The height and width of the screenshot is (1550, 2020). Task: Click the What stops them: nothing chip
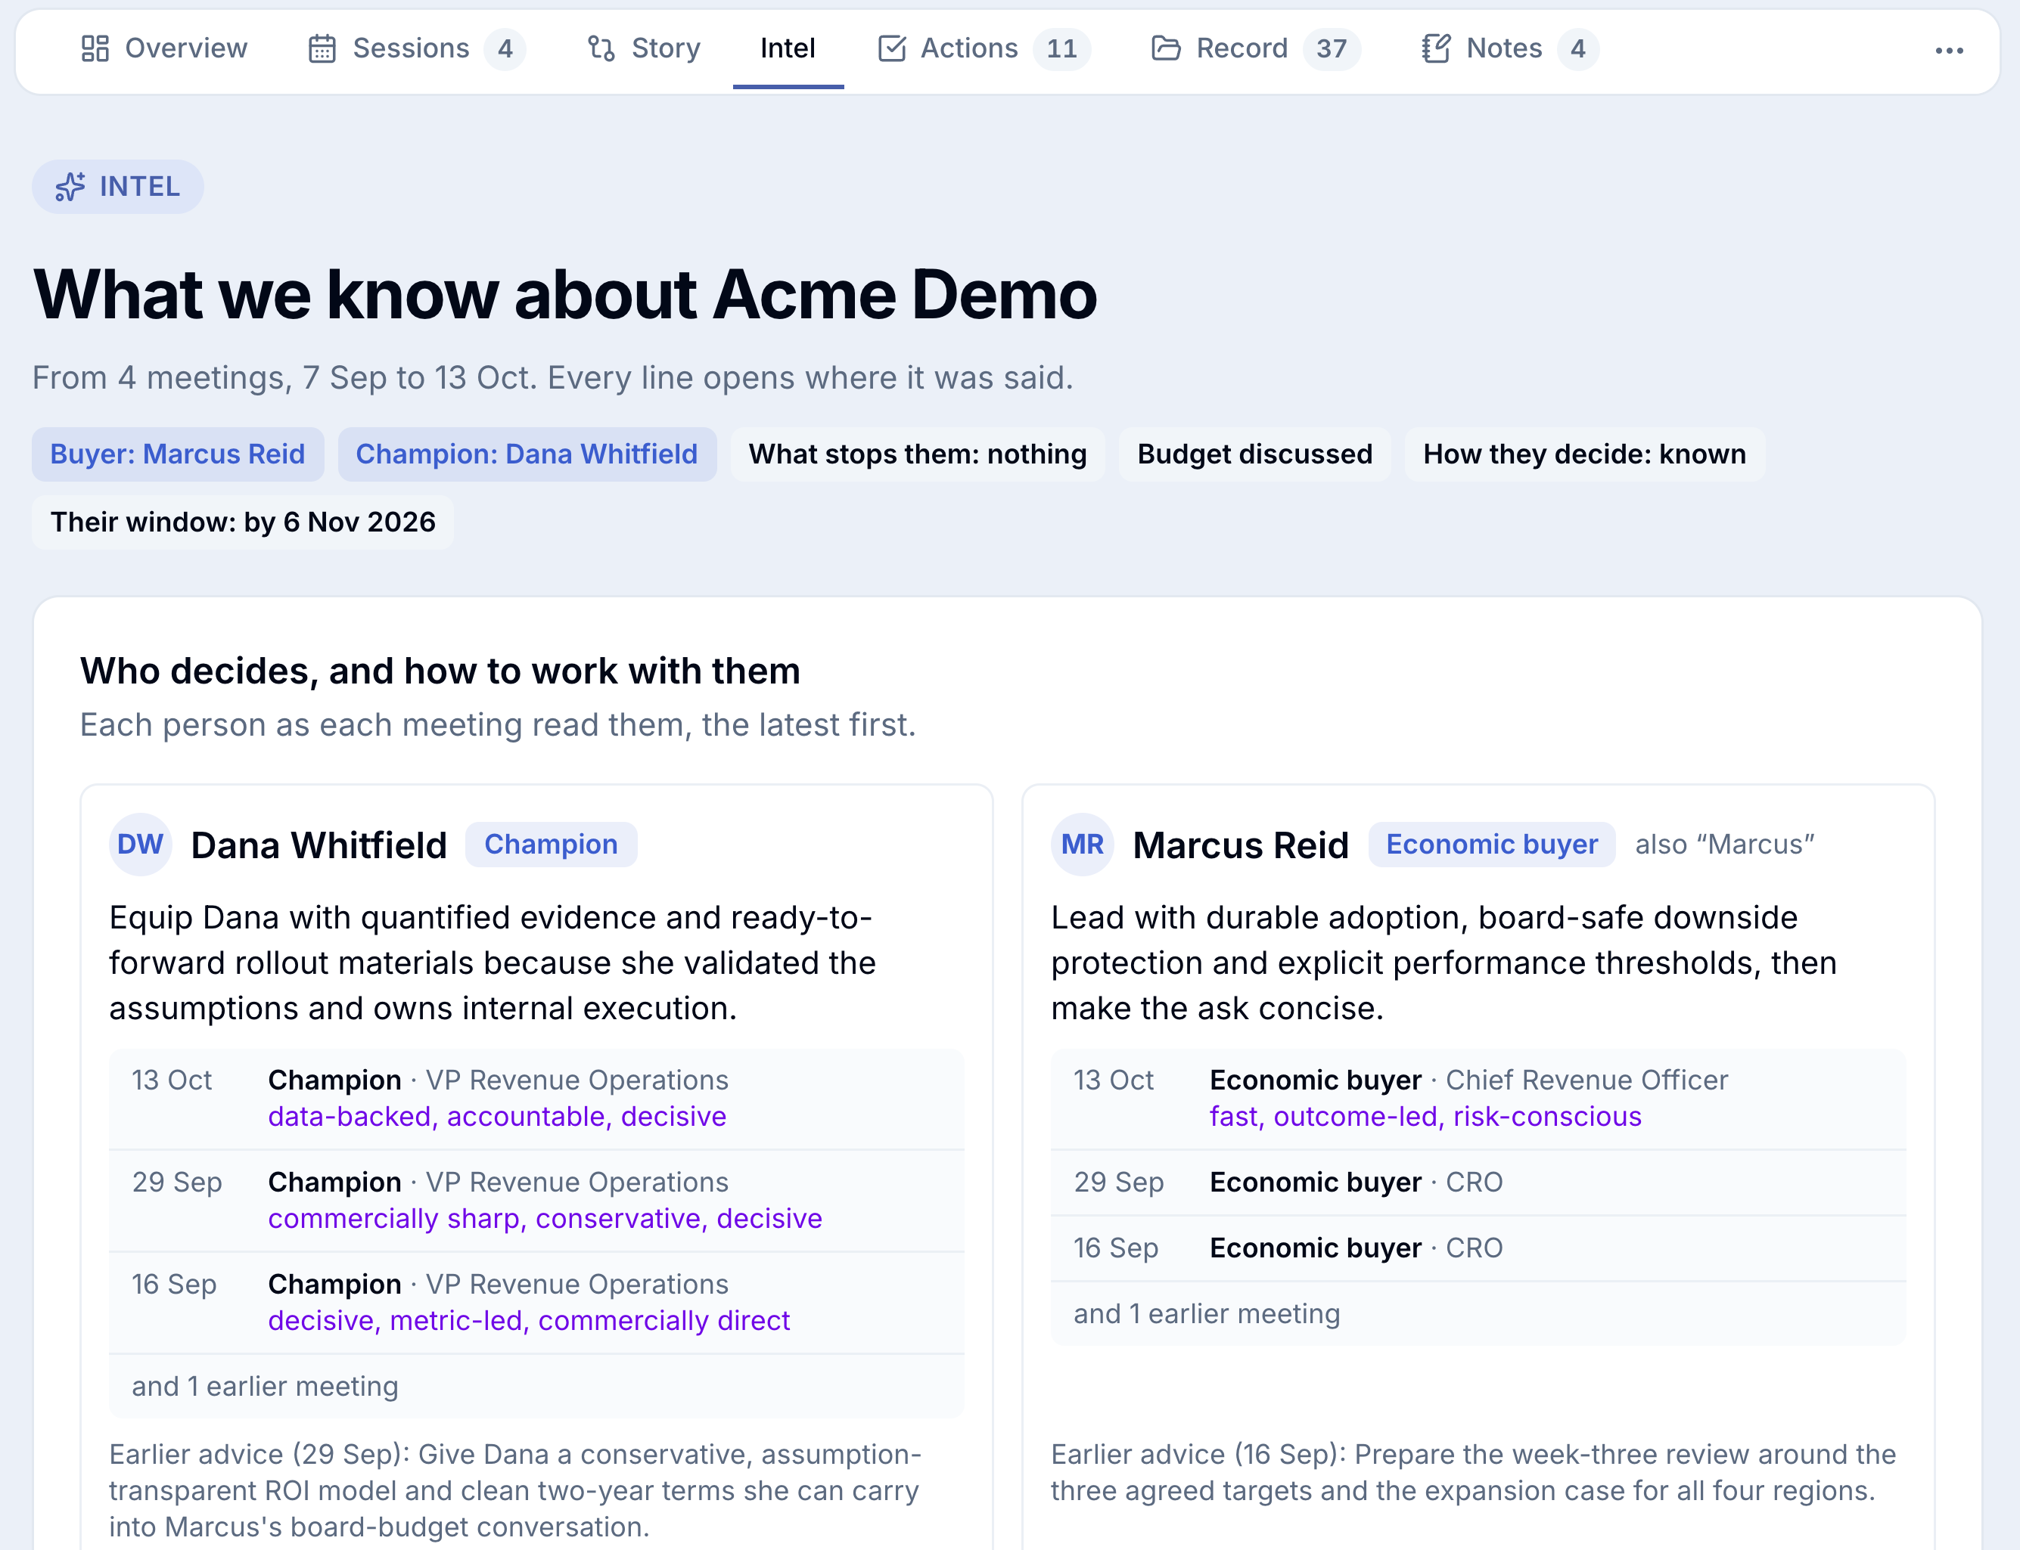[918, 454]
